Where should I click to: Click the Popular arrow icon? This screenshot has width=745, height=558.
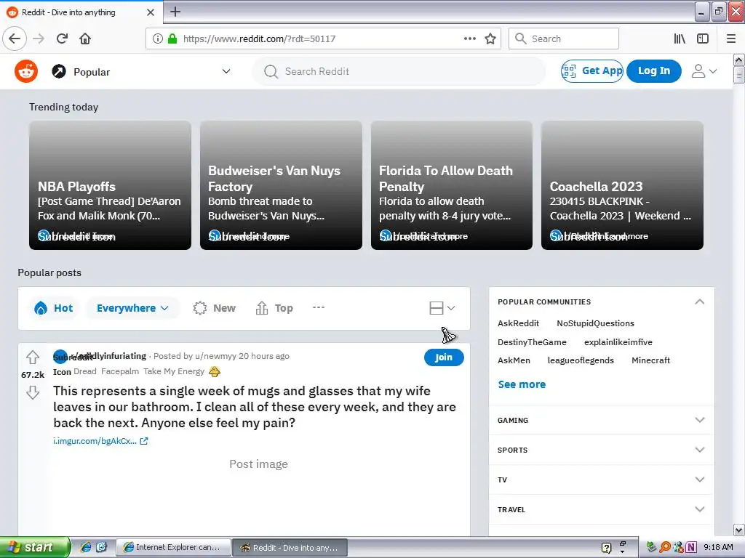(59, 72)
